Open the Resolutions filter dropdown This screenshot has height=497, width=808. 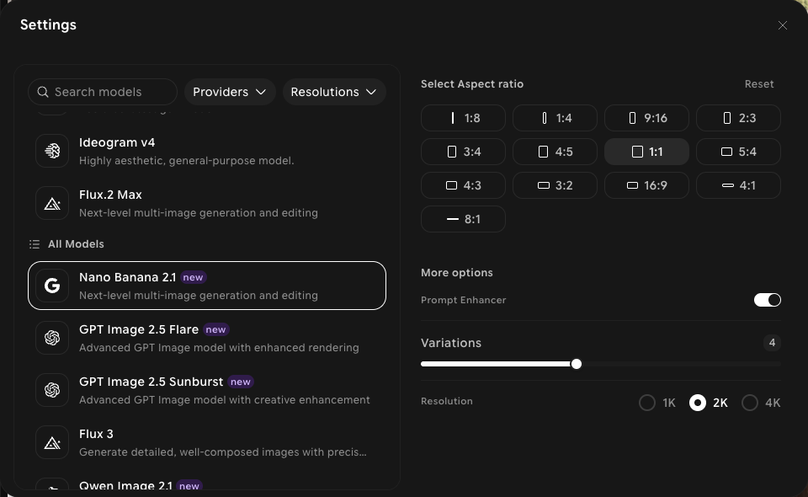334,92
